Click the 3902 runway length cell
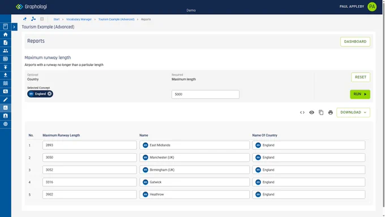 pos(89,194)
